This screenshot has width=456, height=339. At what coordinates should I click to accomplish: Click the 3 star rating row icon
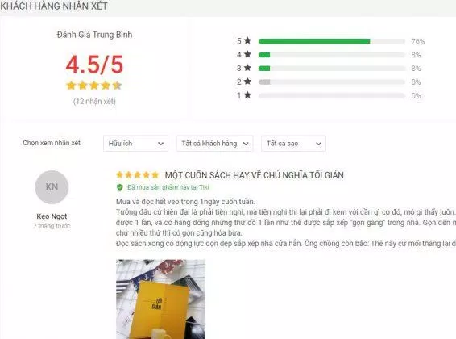(x=247, y=68)
